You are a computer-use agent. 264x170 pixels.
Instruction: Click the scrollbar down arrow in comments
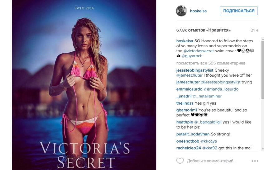click(262, 149)
